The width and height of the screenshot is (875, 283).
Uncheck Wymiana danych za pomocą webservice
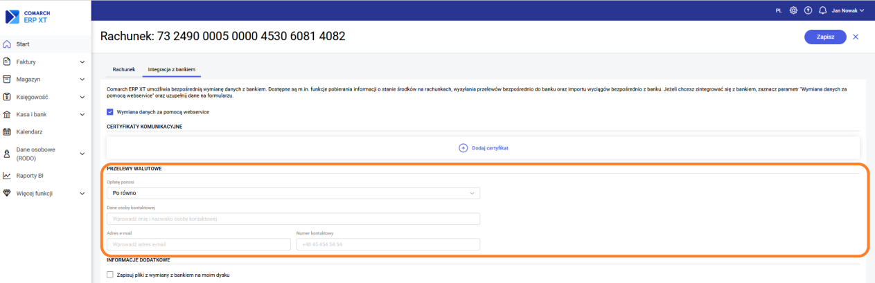[x=110, y=111]
